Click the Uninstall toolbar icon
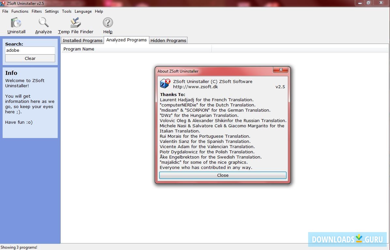Screen dimensions: 390x250 (16, 23)
